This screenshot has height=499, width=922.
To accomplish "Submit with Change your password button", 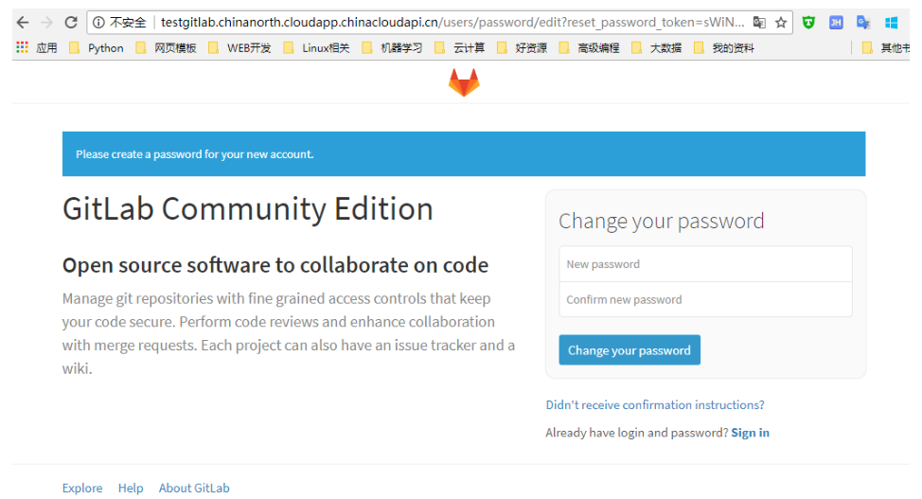I will coord(629,350).
